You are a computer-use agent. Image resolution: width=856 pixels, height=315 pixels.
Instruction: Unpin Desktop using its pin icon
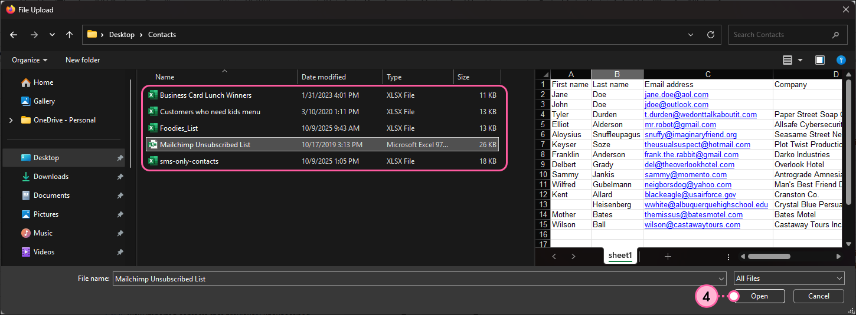coord(120,158)
